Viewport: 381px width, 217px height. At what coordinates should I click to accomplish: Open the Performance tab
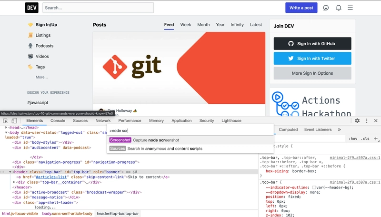coord(130,121)
